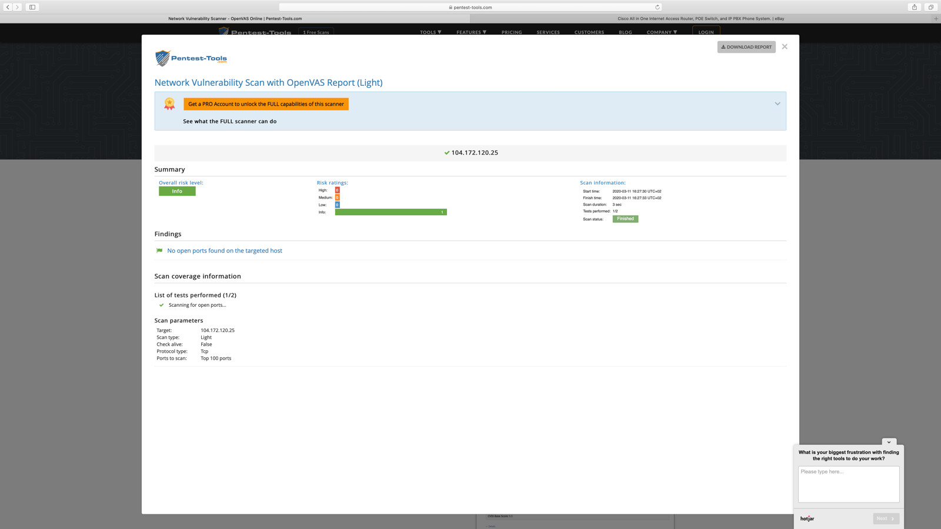Click hotjar feedback text field

click(848, 484)
